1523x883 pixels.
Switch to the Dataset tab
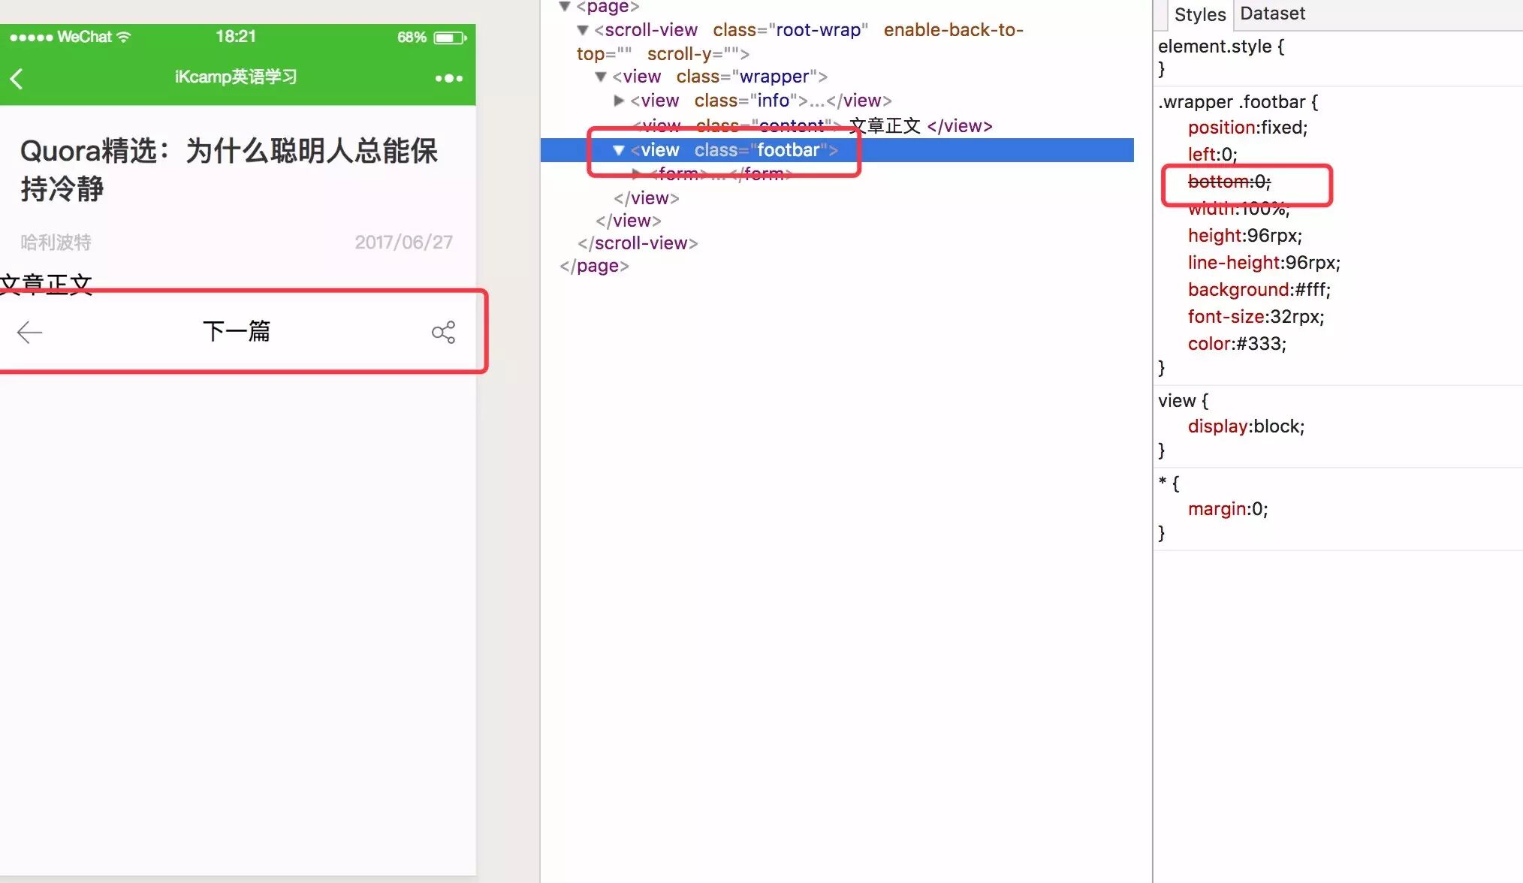click(1272, 14)
